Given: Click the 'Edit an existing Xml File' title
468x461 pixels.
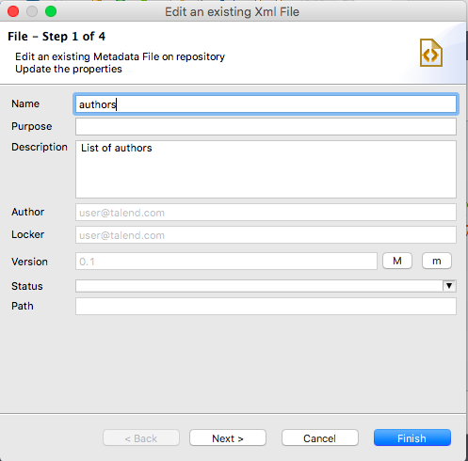Looking at the screenshot, I should point(233,12).
